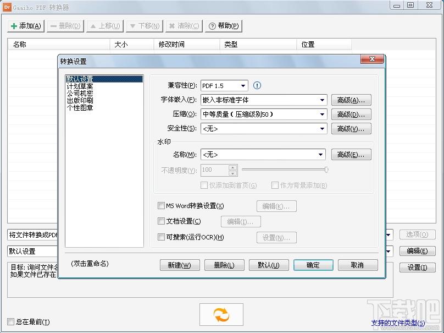Click the 删除(L) button in dialog
444x333 pixels.
pyautogui.click(x=224, y=265)
